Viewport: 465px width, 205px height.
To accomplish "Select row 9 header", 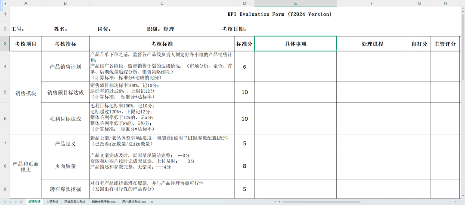I will (x=5, y=189).
